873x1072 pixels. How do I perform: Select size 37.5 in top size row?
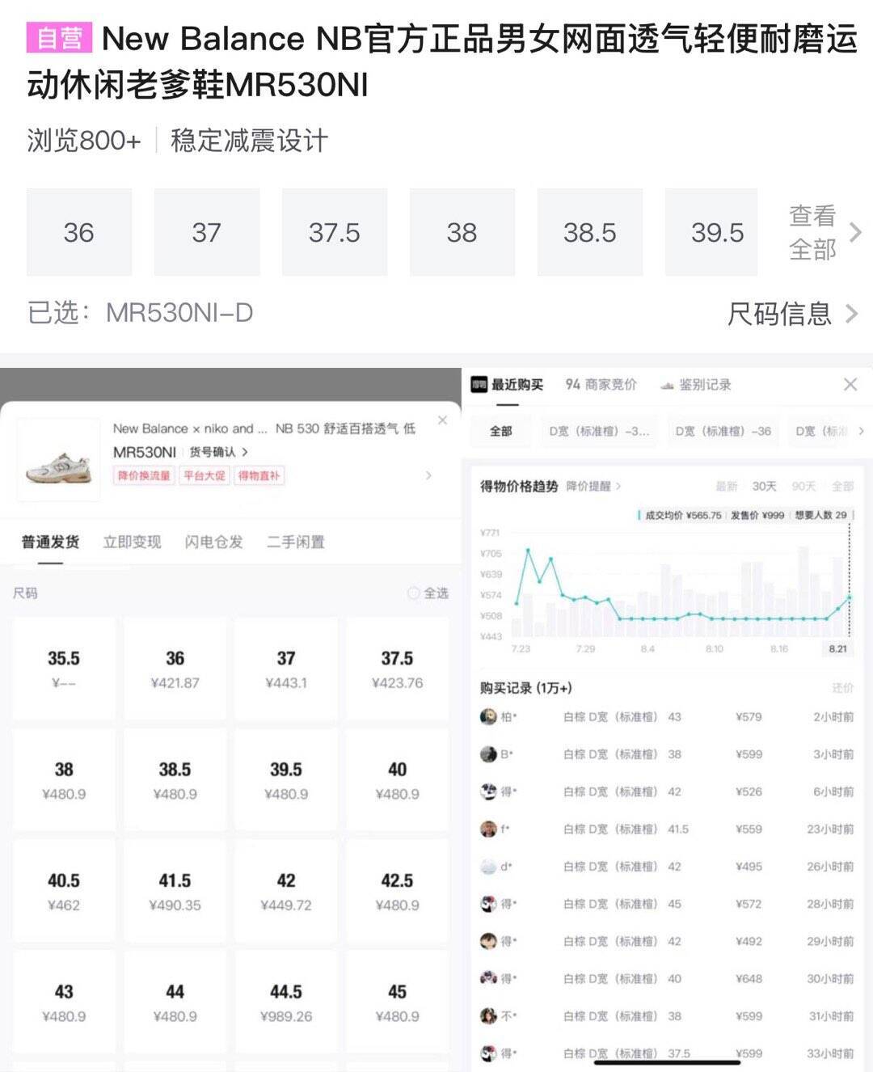(x=335, y=233)
